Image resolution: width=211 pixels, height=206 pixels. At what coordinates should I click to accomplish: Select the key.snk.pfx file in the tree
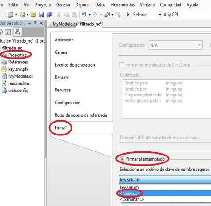[x=18, y=69]
